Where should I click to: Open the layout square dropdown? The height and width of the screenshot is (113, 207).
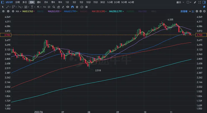point(189,2)
